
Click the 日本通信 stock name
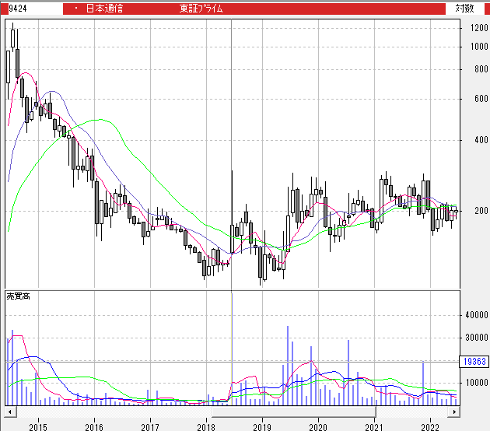click(104, 9)
